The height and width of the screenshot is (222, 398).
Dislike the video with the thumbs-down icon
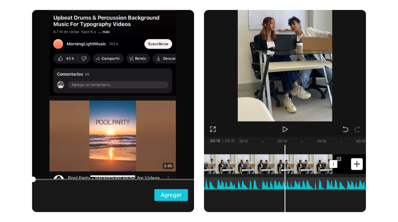point(84,58)
